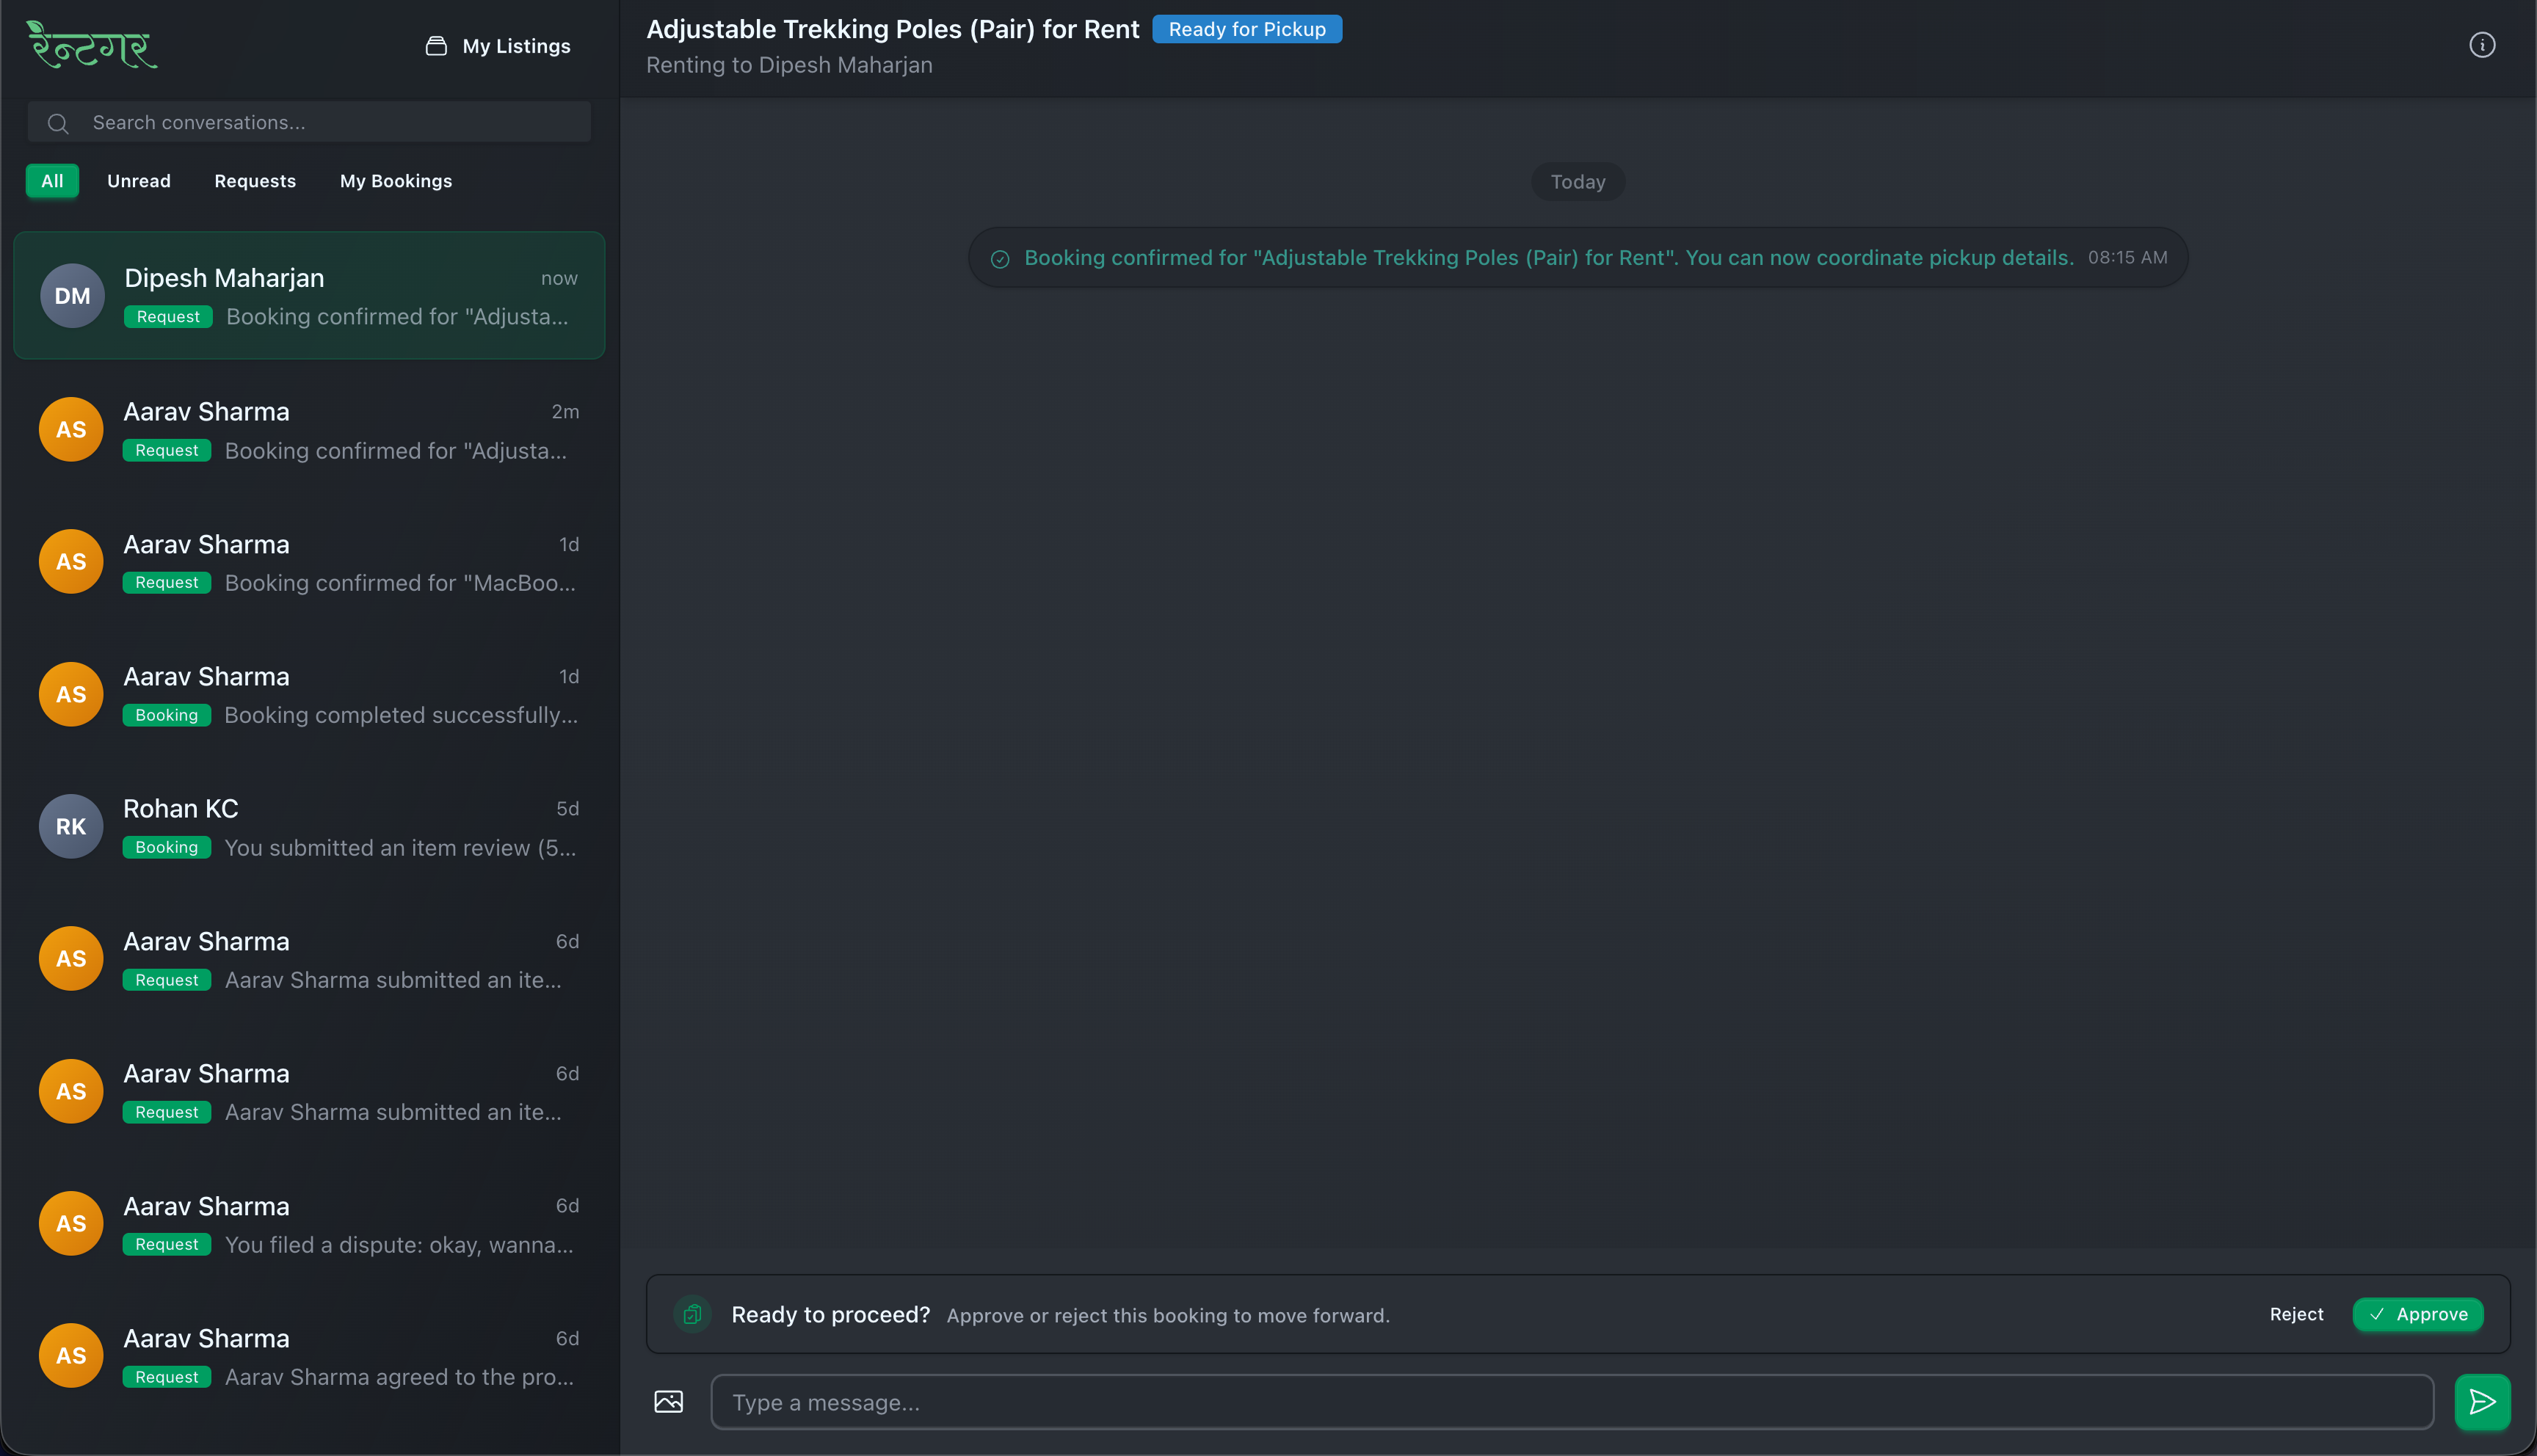Switch to the Unread filter
2537x1456 pixels.
click(x=139, y=181)
